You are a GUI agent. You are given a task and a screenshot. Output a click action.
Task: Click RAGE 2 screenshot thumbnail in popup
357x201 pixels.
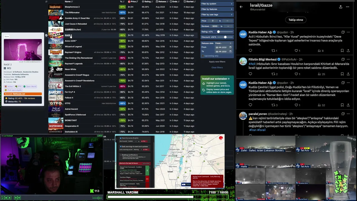[x=23, y=50]
